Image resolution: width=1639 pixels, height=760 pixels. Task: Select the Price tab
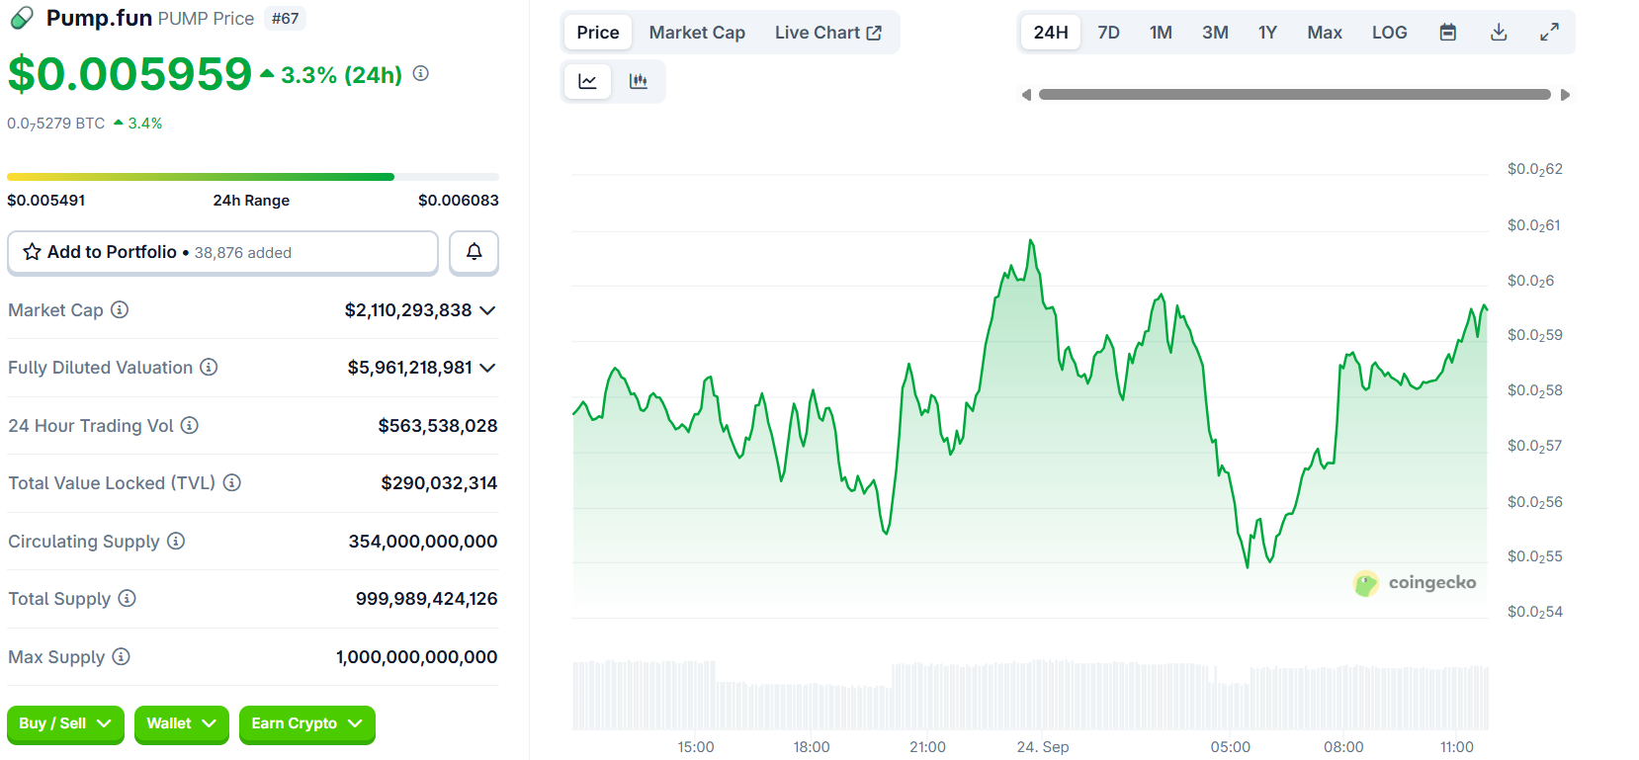point(598,33)
